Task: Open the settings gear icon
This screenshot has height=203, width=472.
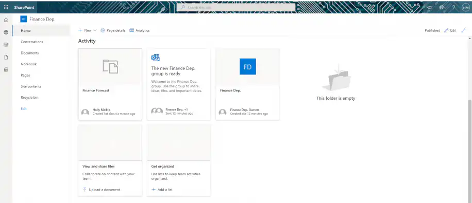Action: 441,8
